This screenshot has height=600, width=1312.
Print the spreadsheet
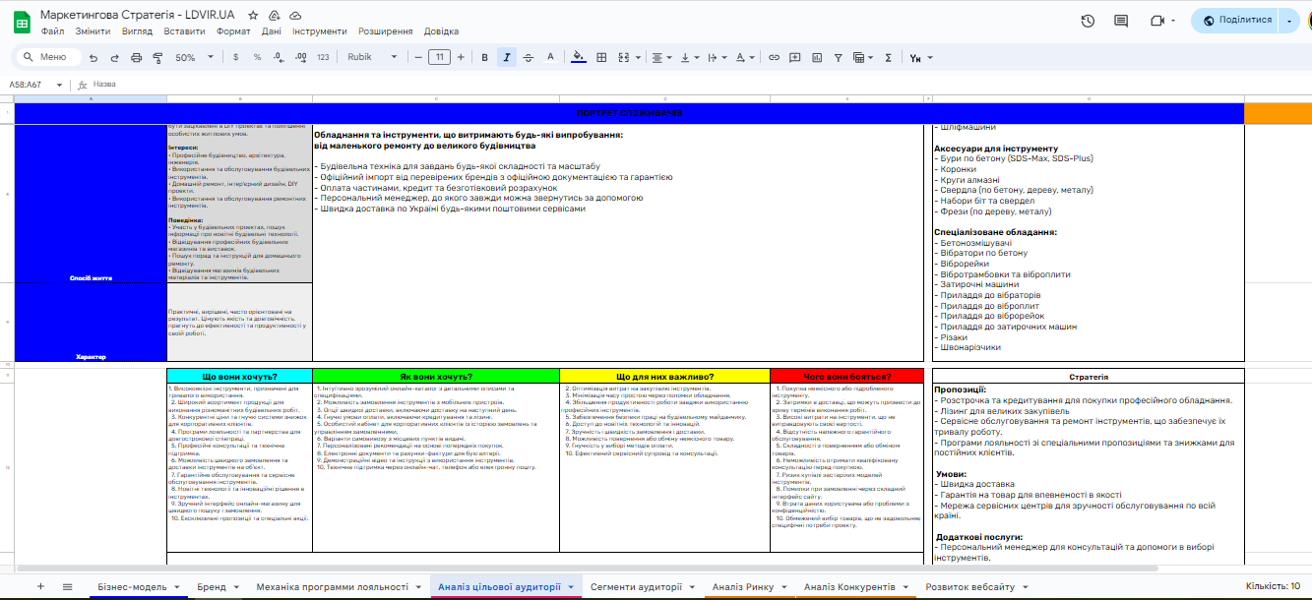pos(137,57)
